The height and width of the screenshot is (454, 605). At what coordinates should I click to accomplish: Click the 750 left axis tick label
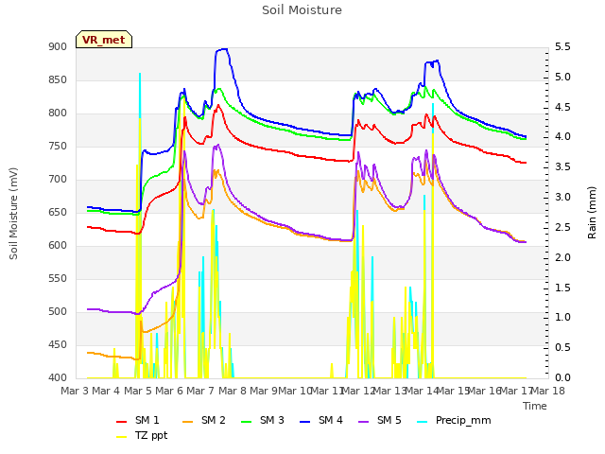(x=58, y=147)
